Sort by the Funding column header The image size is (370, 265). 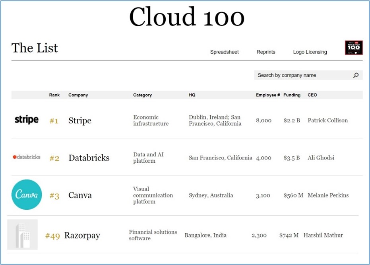pos(292,95)
